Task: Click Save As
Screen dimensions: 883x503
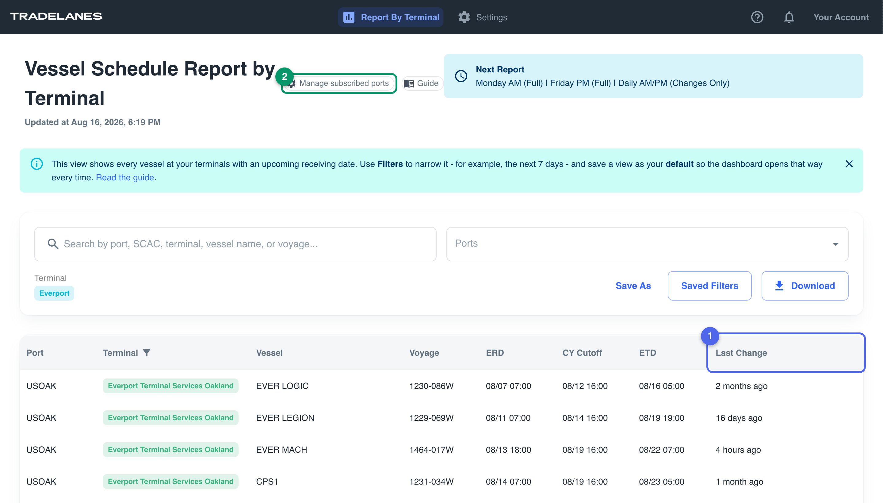Action: point(633,286)
